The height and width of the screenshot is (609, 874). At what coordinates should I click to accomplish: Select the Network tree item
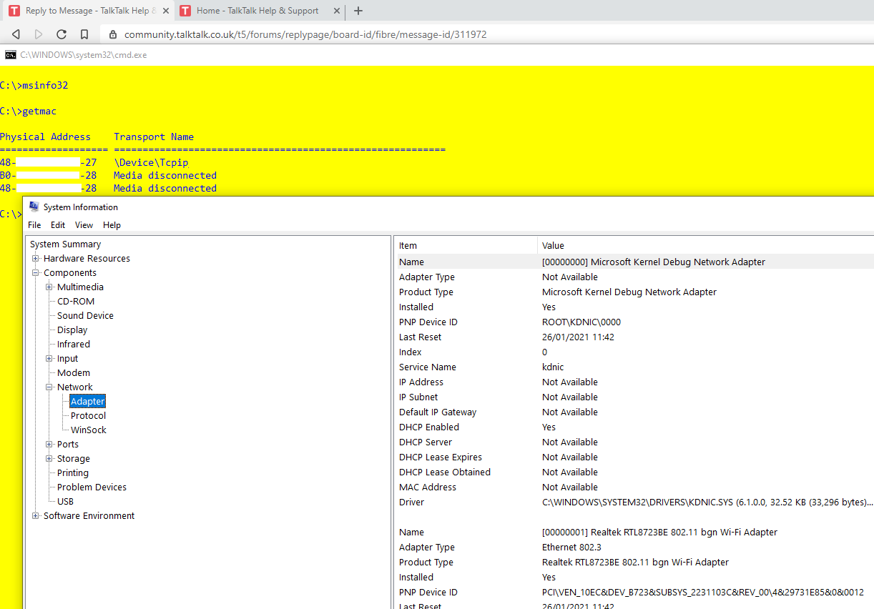pos(75,387)
